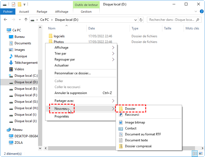Expand the ribbon with the chevron

pos(196,12)
